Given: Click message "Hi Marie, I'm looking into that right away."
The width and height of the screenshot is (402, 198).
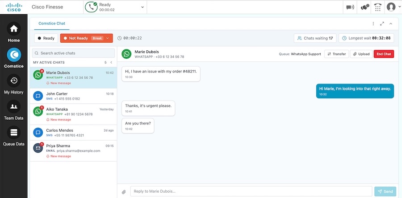Looking at the screenshot, I should (x=355, y=91).
